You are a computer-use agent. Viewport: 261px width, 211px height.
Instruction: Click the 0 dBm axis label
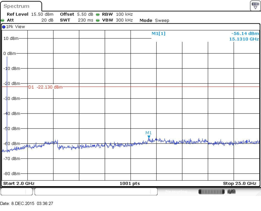[10, 53]
